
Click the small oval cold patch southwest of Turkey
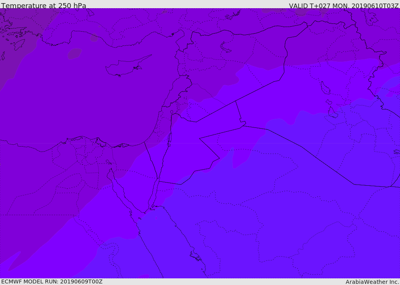75,54
